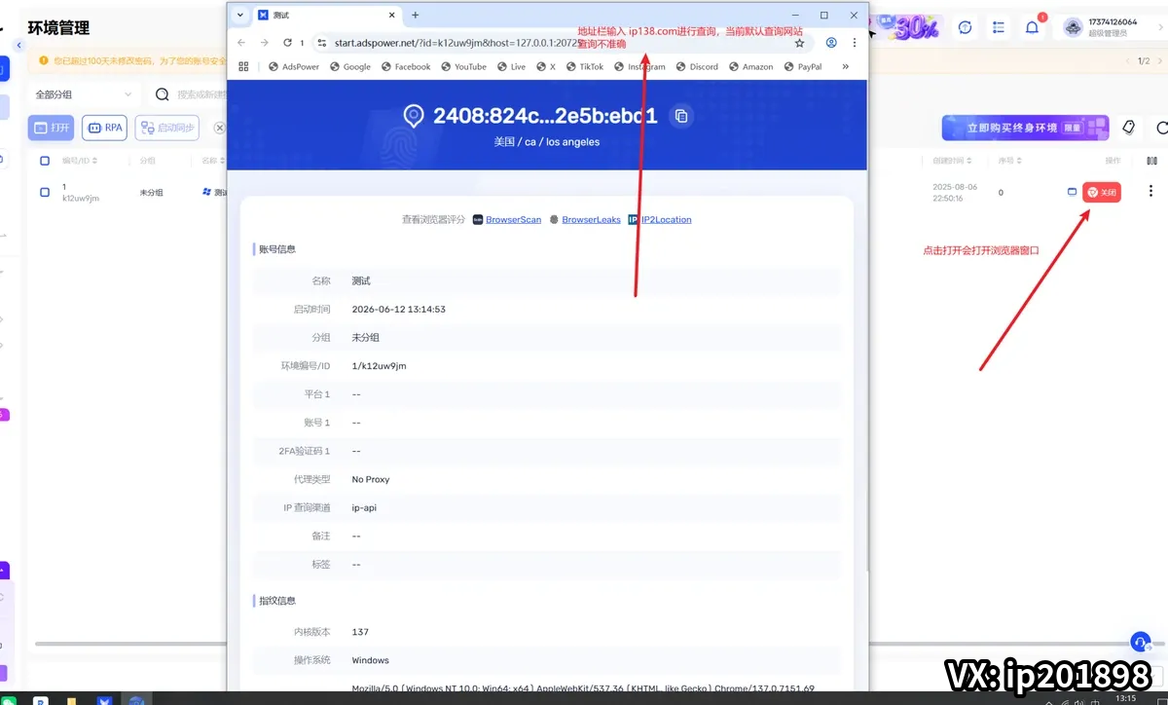Click the RPA button
Image resolution: width=1168 pixels, height=705 pixels.
[x=104, y=128]
